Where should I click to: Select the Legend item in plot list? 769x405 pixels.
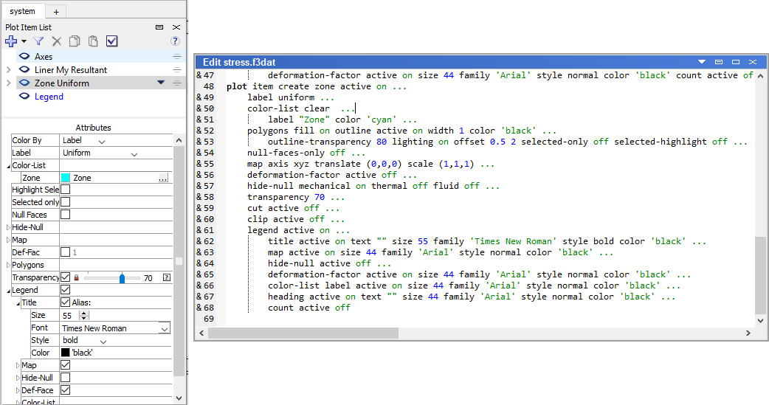(x=49, y=97)
